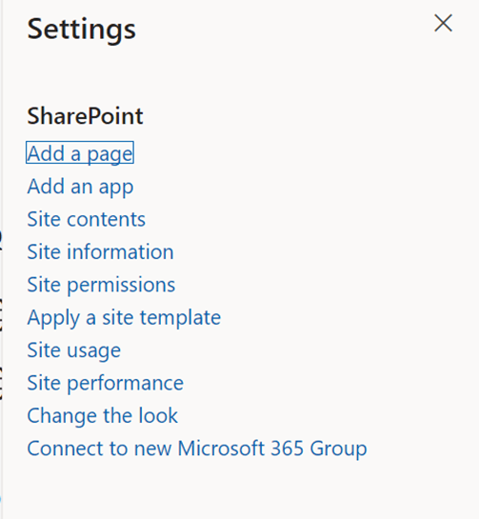Open Site usage
Image resolution: width=479 pixels, height=519 pixels.
click(74, 350)
